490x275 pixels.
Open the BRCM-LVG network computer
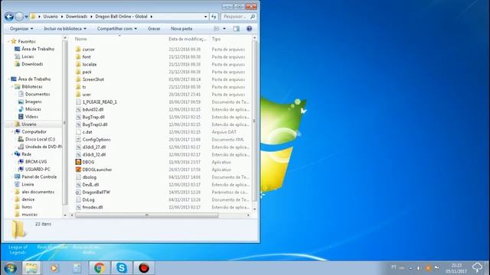(x=36, y=161)
